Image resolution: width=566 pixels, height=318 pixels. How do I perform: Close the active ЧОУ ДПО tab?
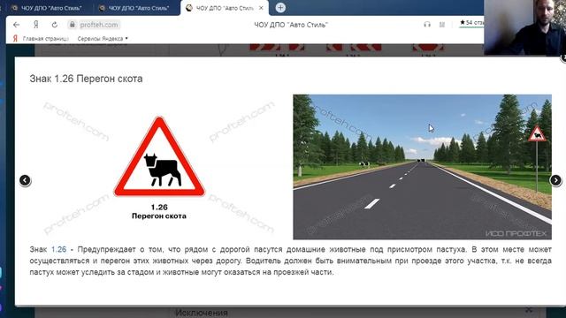coord(261,8)
